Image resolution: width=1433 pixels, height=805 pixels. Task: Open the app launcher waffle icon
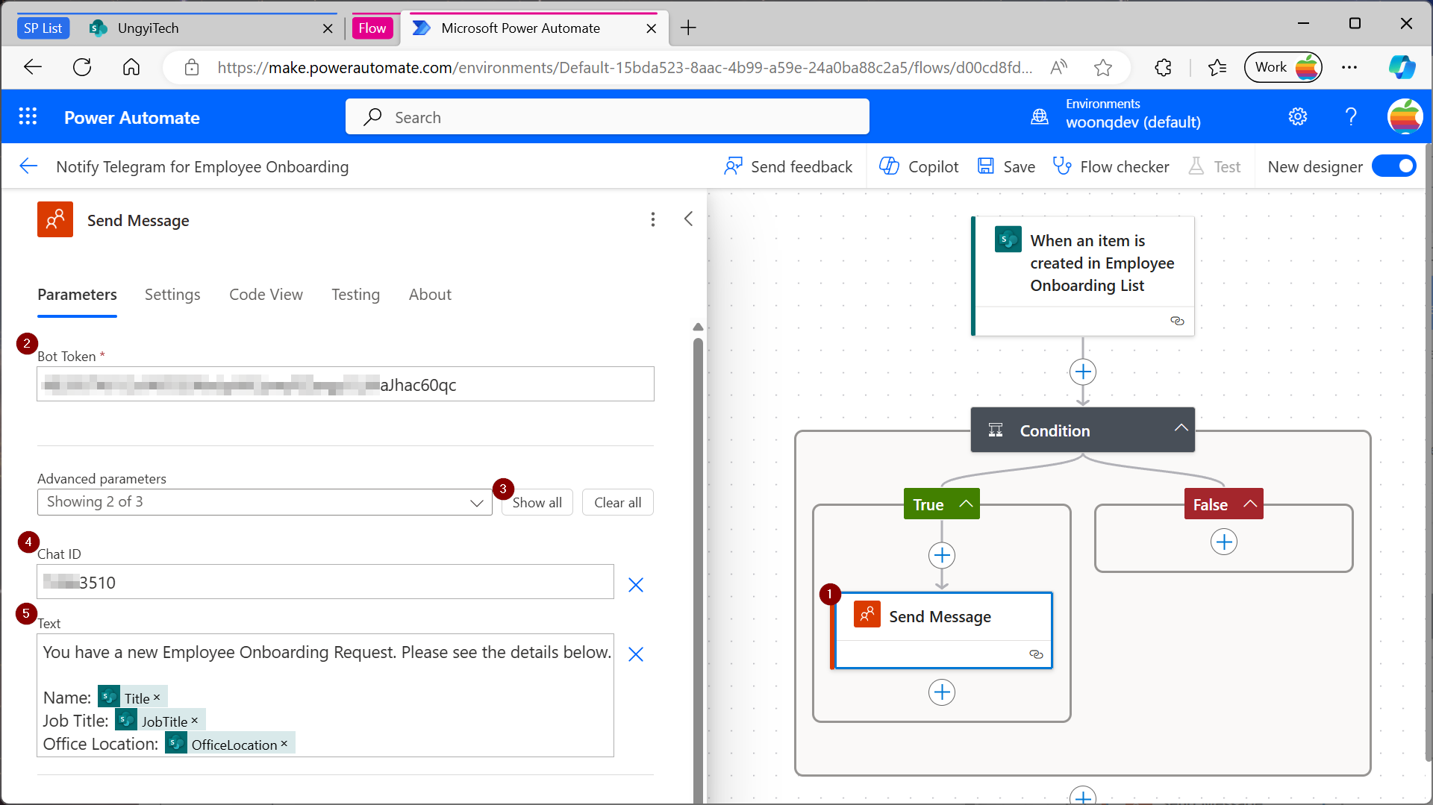[28, 116]
